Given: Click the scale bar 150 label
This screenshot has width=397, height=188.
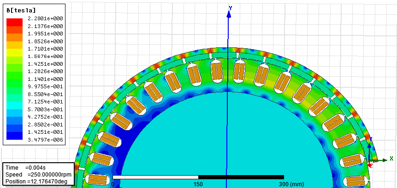Looking at the screenshot, I should pyautogui.click(x=198, y=184).
